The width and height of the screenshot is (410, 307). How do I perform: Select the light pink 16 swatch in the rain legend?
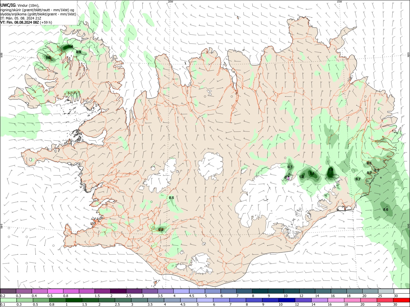[x=336, y=300]
